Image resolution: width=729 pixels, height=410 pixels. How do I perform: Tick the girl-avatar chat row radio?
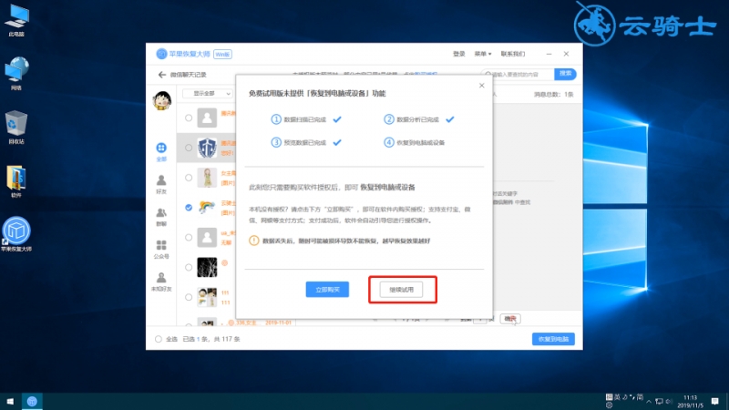[189, 178]
